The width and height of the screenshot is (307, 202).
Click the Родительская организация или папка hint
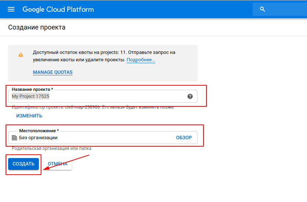click(51, 148)
